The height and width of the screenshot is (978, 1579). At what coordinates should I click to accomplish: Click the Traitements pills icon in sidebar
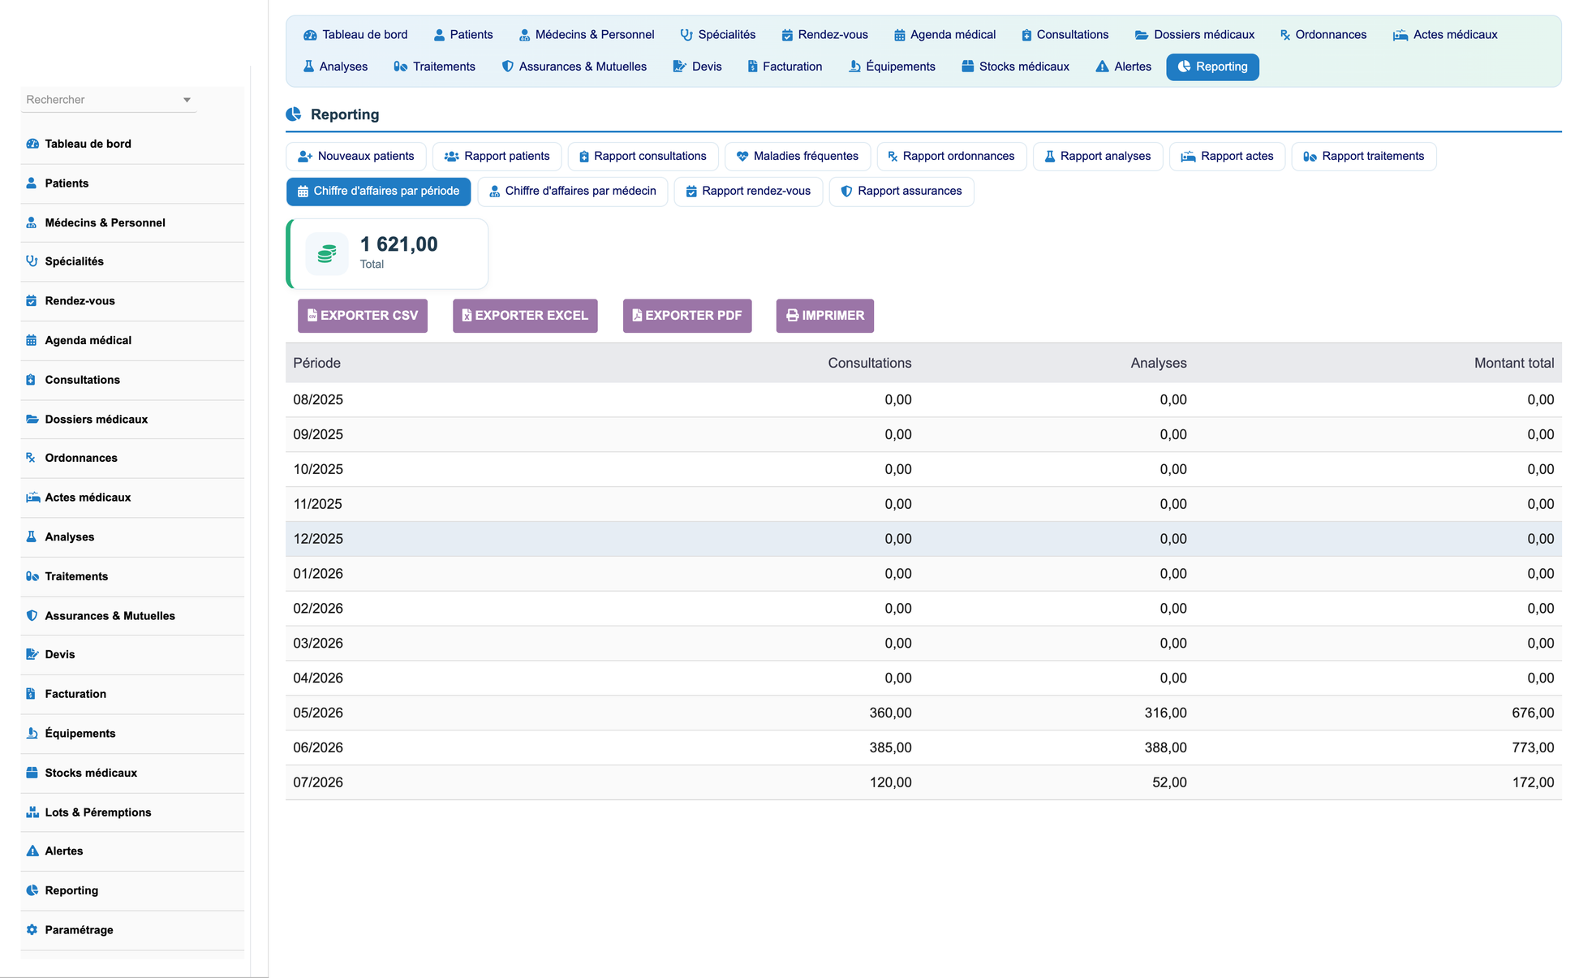pyautogui.click(x=32, y=576)
